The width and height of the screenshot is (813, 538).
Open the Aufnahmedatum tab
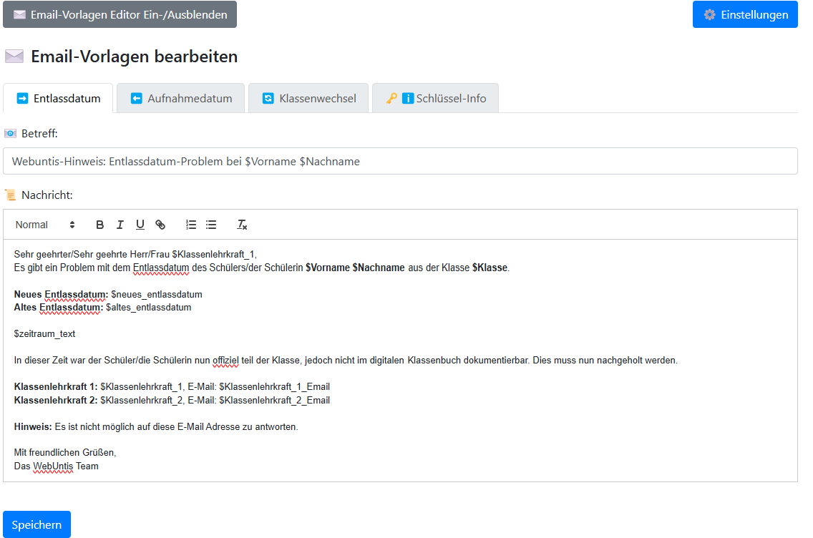181,99
